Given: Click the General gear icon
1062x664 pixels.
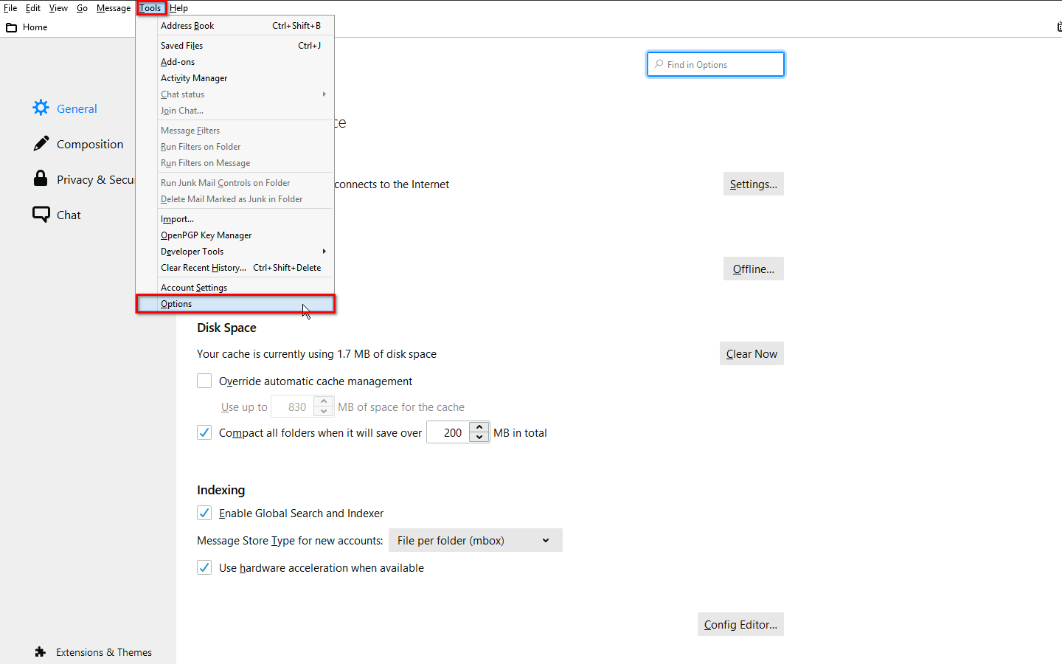Looking at the screenshot, I should [41, 108].
